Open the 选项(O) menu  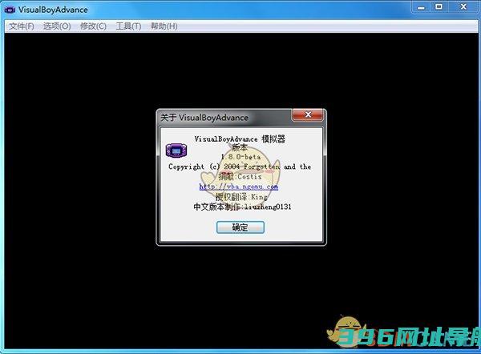57,26
